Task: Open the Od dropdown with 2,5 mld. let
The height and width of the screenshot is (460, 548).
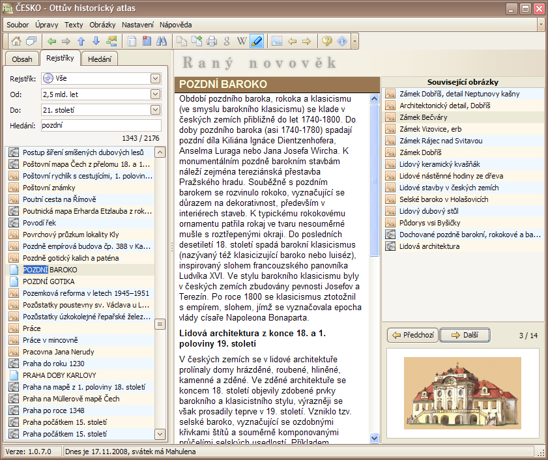Action: [x=155, y=94]
